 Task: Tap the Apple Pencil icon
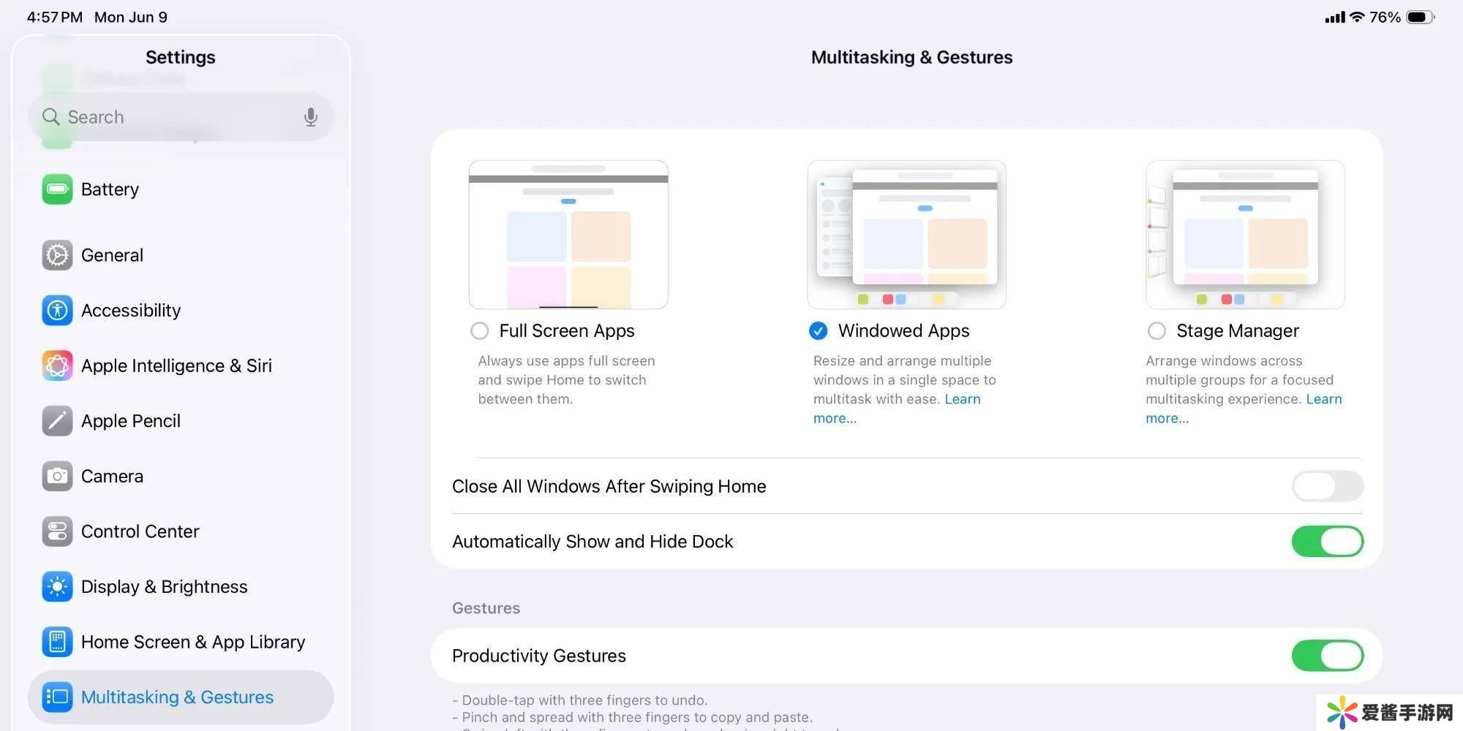[x=57, y=421]
